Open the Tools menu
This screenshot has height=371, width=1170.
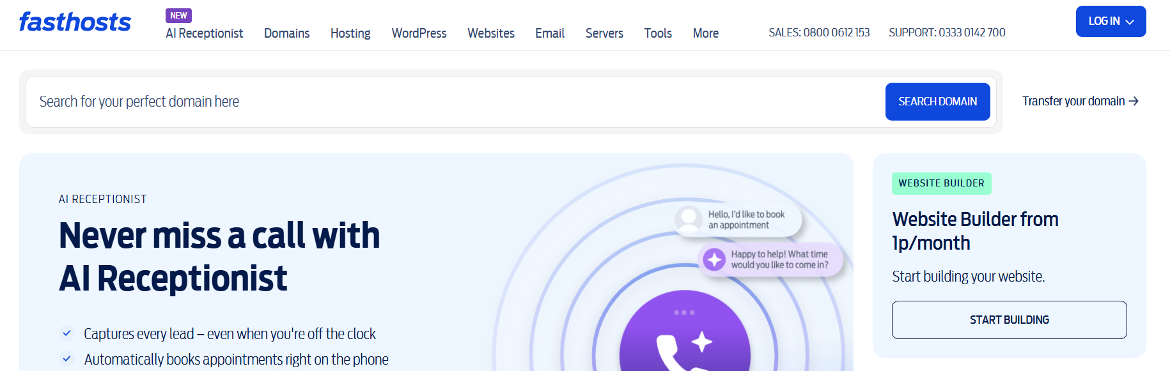pos(658,33)
